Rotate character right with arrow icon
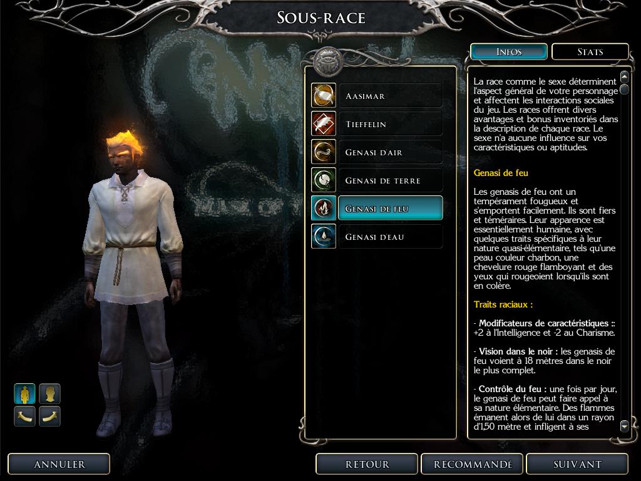Screen dimensions: 641x481 click(50, 416)
